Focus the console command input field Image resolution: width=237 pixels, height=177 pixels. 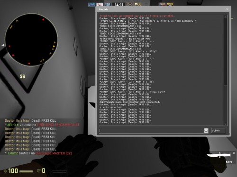pyautogui.click(x=152, y=131)
